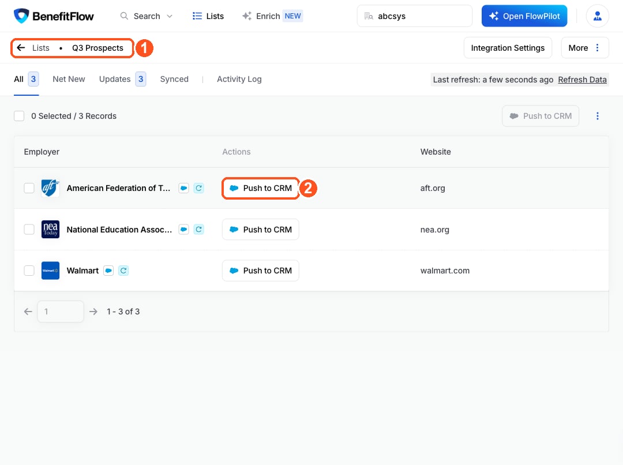Switch to the Synced tab
Screen dimensions: 623x465
174,79
